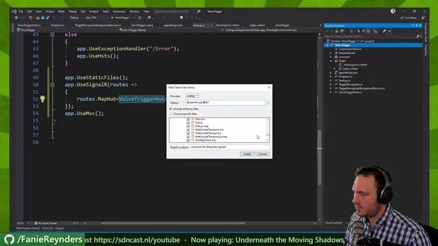The width and height of the screenshot is (438, 246).
Task: Switch to the Program.cs editor tab
Action: pos(57,25)
